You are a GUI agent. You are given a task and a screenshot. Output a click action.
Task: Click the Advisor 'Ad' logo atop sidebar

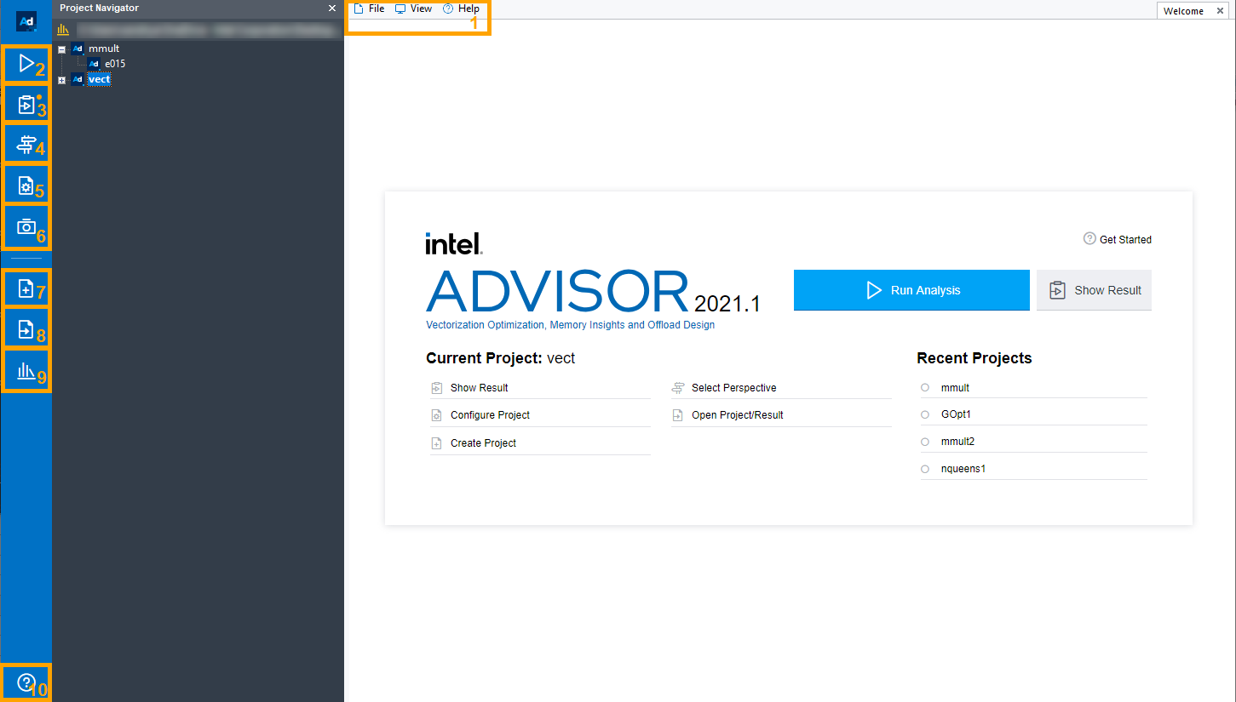point(26,20)
